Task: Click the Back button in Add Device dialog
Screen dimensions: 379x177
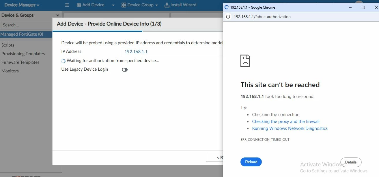Action: point(214,158)
